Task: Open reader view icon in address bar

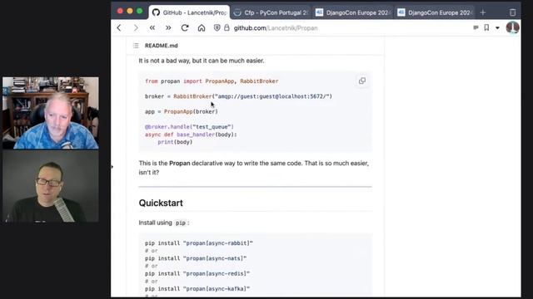Action: (x=476, y=27)
